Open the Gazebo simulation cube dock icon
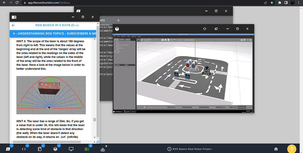The width and height of the screenshot is (303, 153). coord(55,149)
